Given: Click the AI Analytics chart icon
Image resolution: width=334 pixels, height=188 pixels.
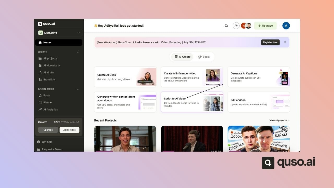Looking at the screenshot, I should tap(40, 110).
